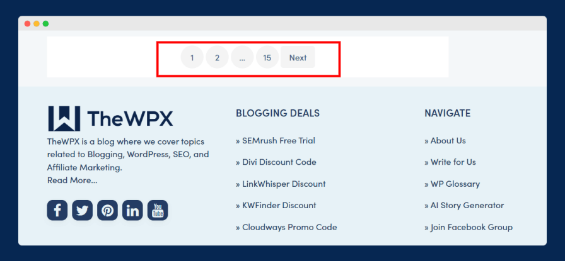Open the Twitter social icon
The height and width of the screenshot is (261, 565).
82,210
